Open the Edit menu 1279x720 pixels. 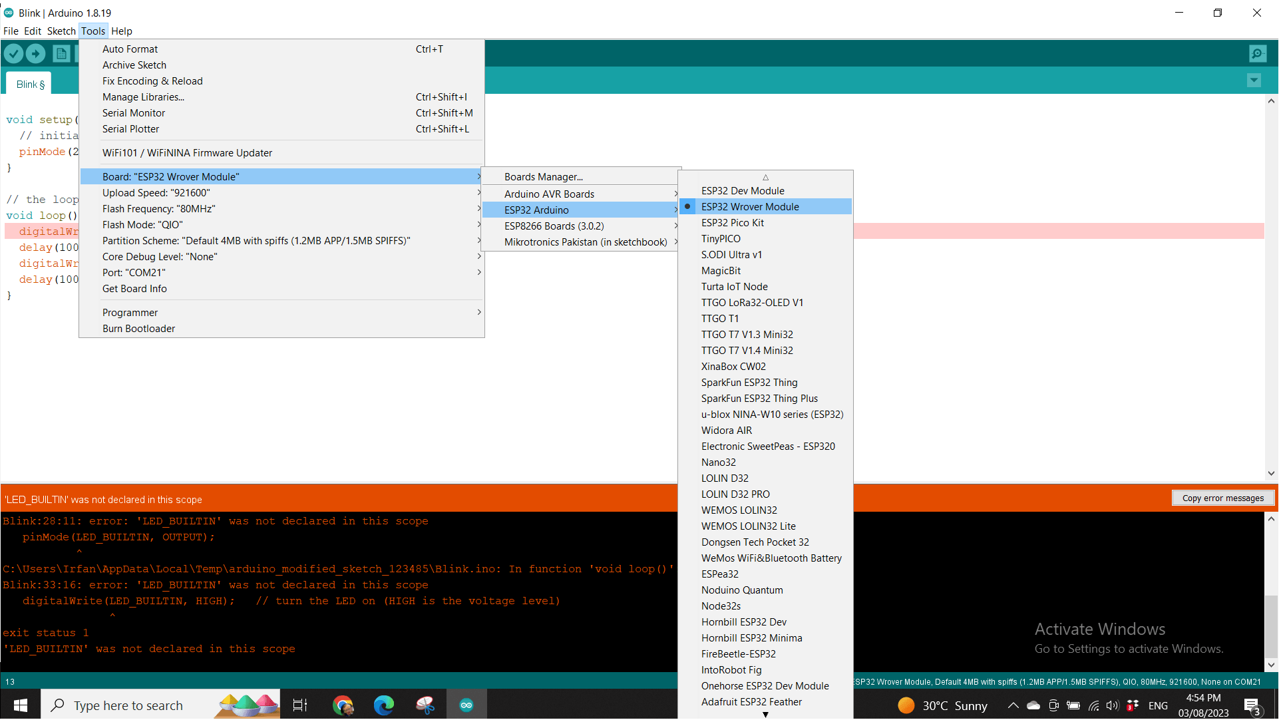tap(33, 31)
